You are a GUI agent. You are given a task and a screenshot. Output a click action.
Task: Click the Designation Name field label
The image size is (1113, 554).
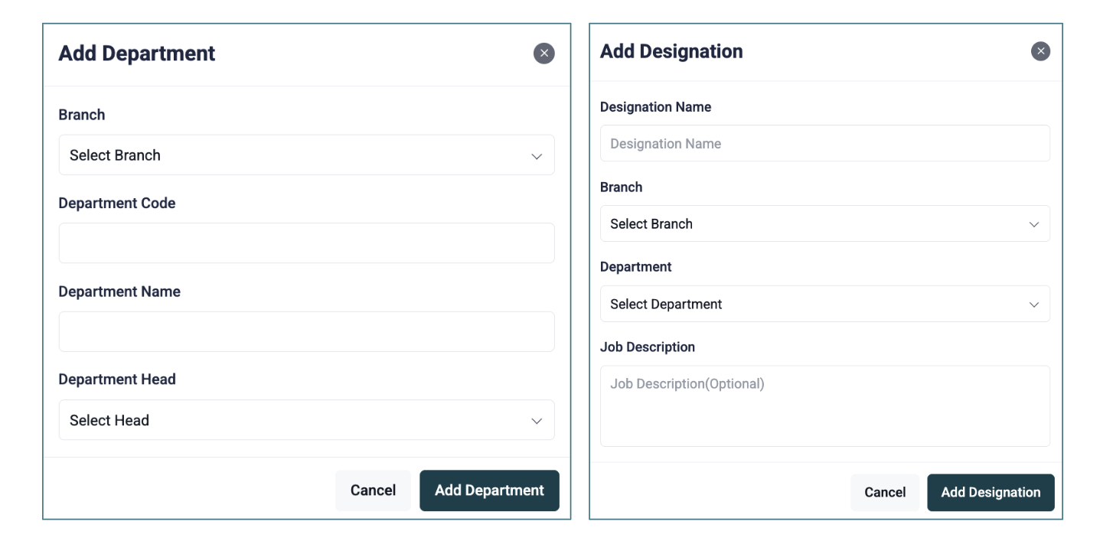point(655,108)
